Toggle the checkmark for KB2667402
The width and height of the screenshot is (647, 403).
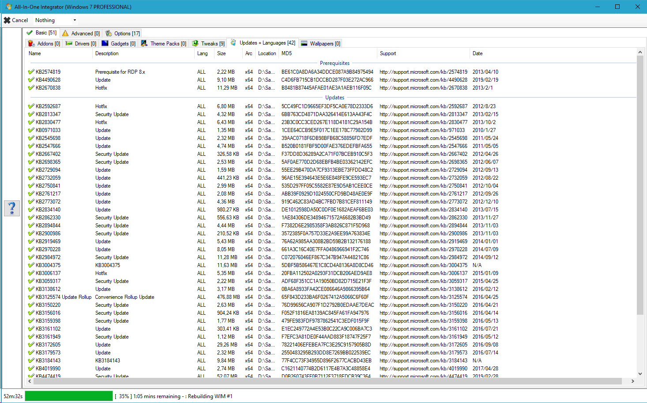(31, 154)
